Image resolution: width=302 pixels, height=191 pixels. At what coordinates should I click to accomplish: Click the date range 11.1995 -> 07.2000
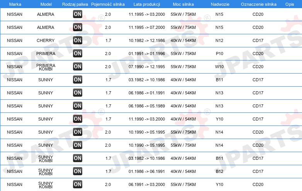[x=147, y=27]
